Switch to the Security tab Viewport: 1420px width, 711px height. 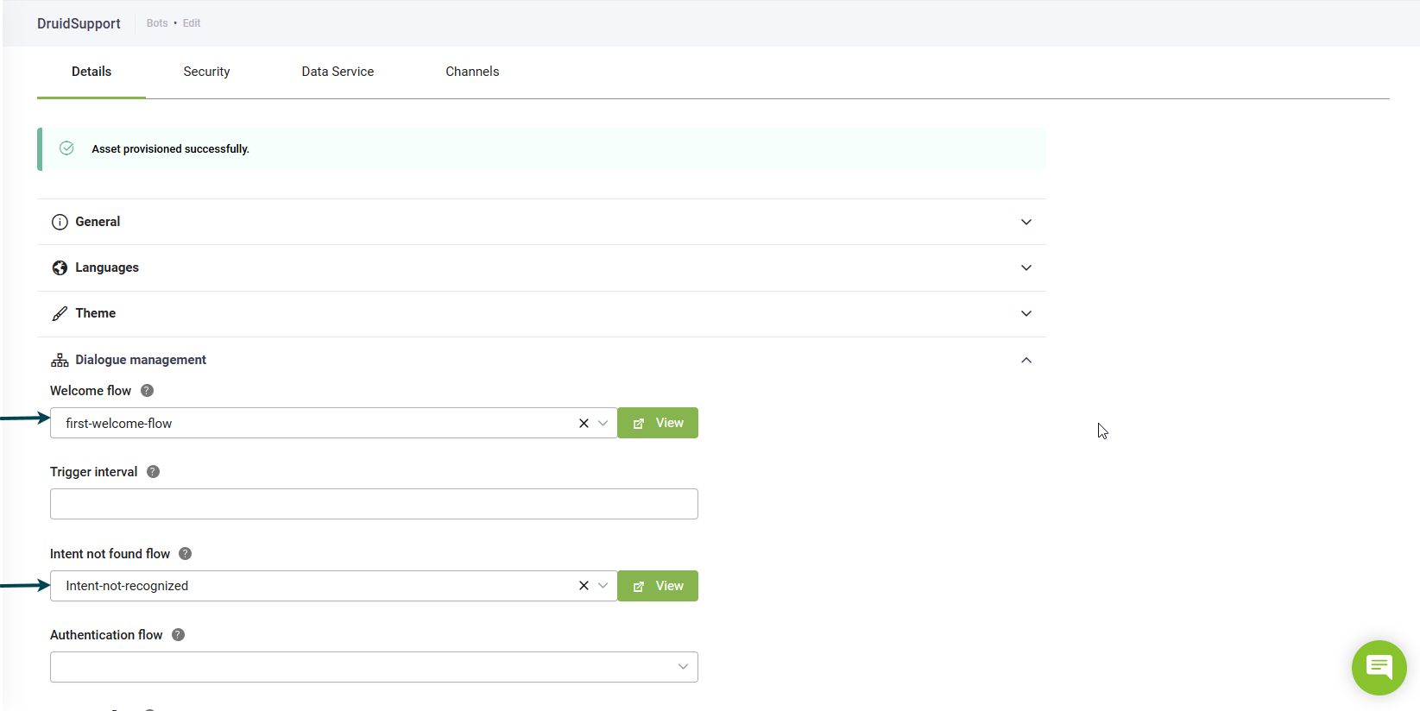206,72
